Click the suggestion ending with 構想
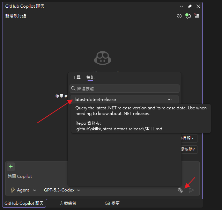 pos(190,138)
